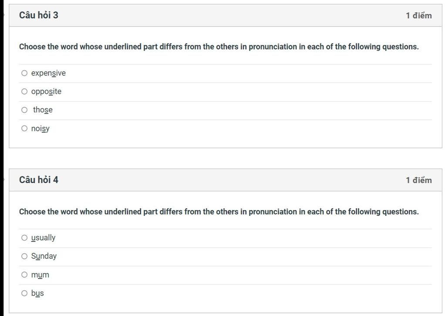Pick the 'bus' radio button

pyautogui.click(x=24, y=293)
